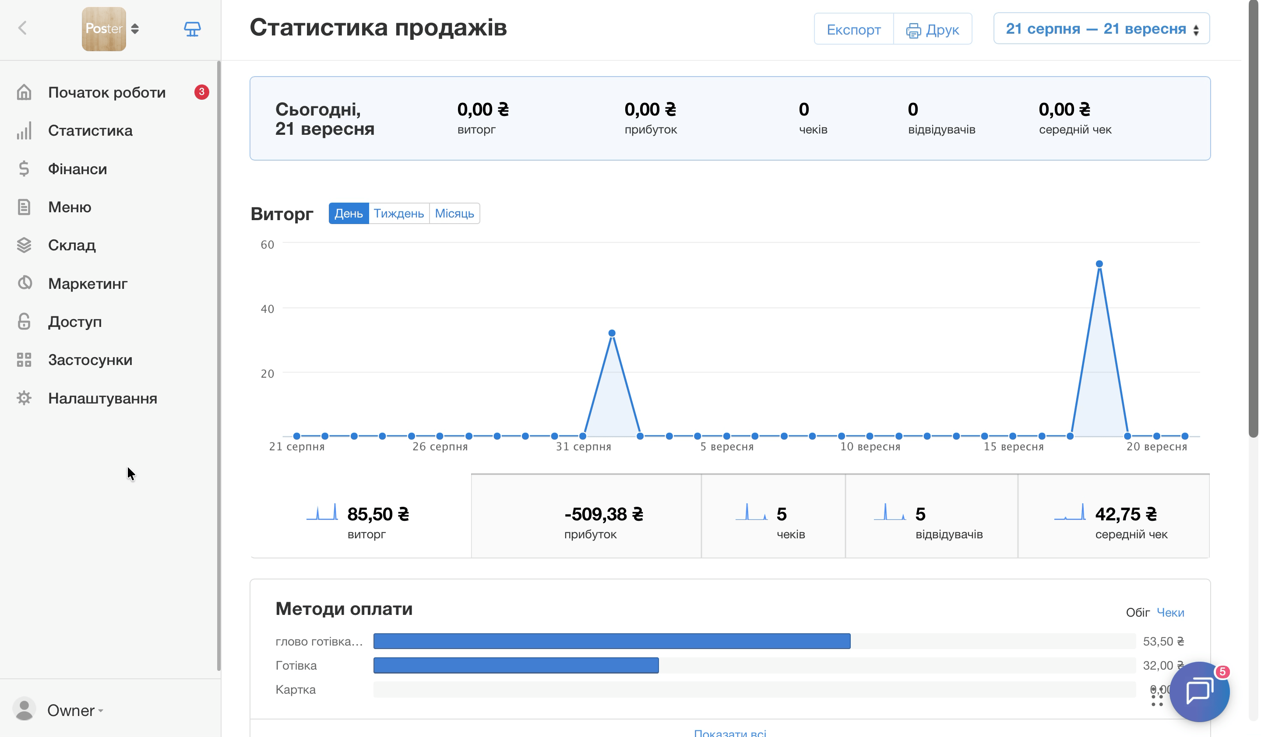Click the grid icon beside Застосунки
The image size is (1261, 737).
tap(24, 360)
